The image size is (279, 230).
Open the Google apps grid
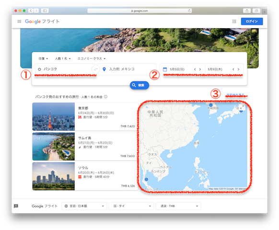pyautogui.click(x=234, y=22)
